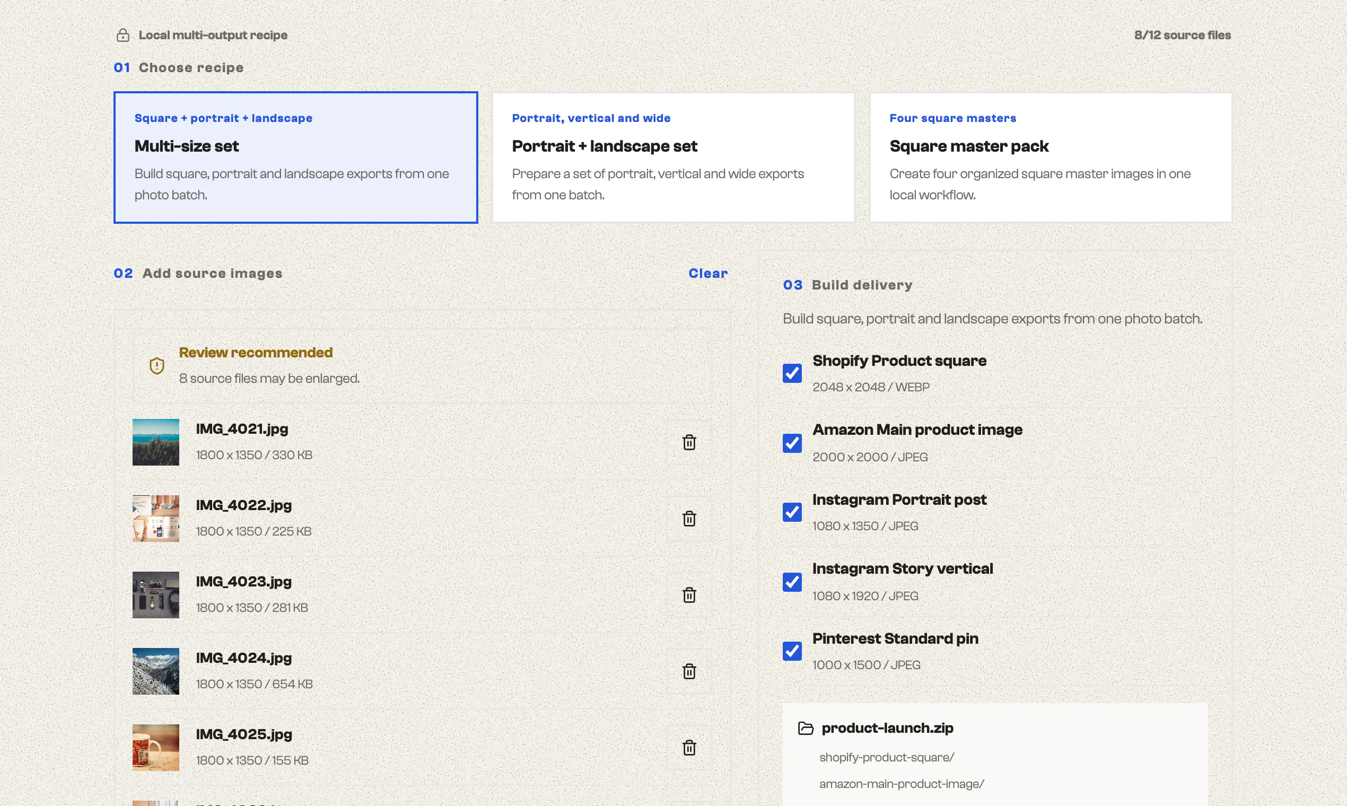
Task: Open the IMG_4021.jpg thumbnail preview
Action: pyautogui.click(x=156, y=442)
